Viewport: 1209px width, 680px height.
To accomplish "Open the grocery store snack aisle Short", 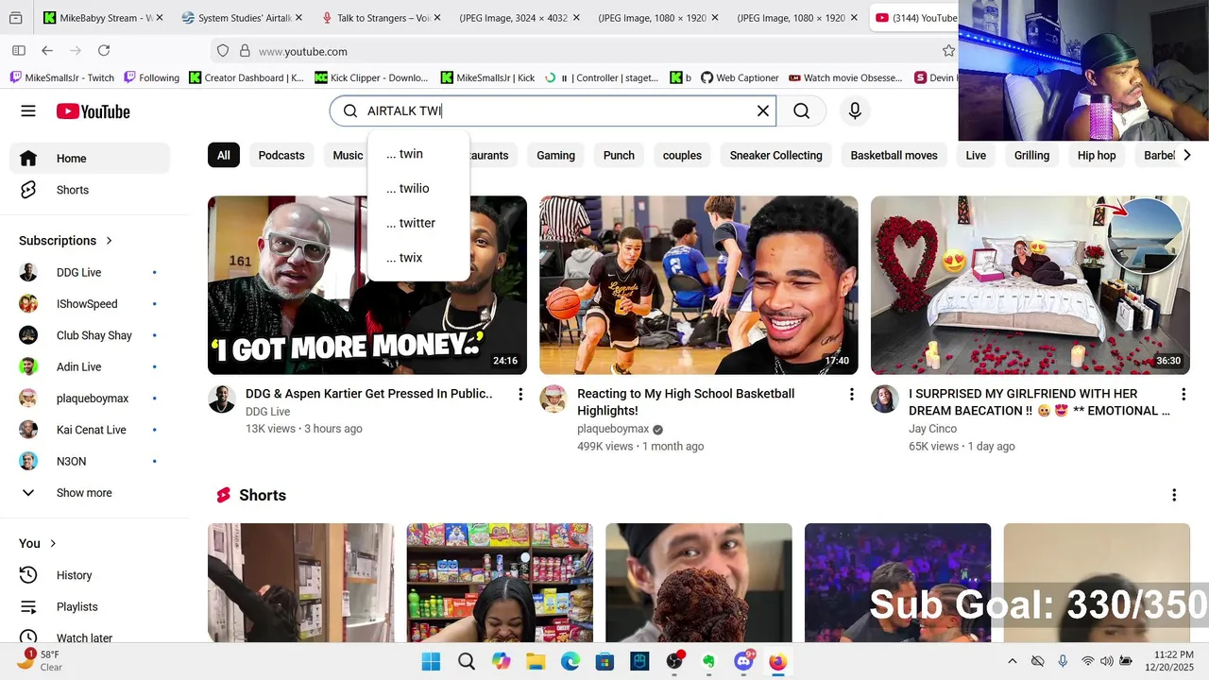I will pyautogui.click(x=500, y=583).
